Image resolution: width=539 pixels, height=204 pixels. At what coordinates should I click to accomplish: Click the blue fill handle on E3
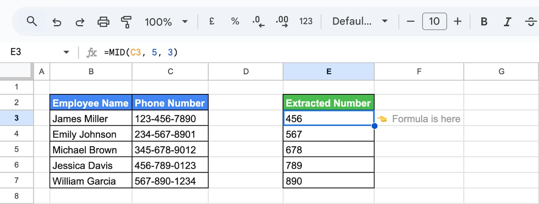pos(374,126)
